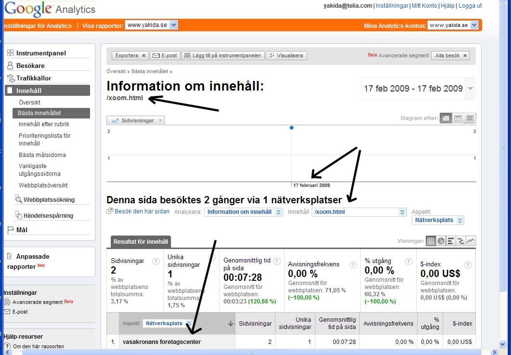Click the Besökare person icon

(11, 66)
